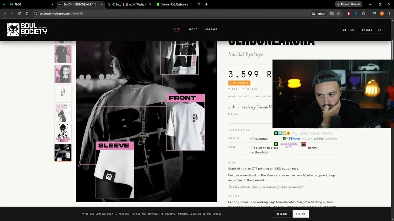The height and width of the screenshot is (221, 394).
Task: Select the white kanji logo thumbnail
Action: coord(63,93)
